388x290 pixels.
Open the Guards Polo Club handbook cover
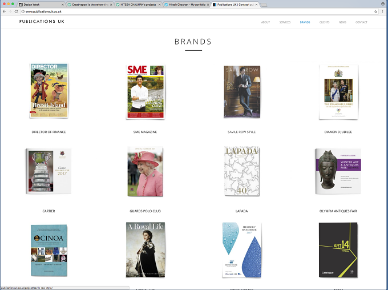coord(145,172)
